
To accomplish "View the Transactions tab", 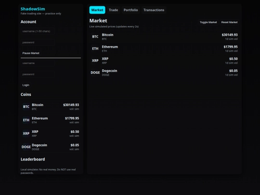I will pyautogui.click(x=154, y=10).
